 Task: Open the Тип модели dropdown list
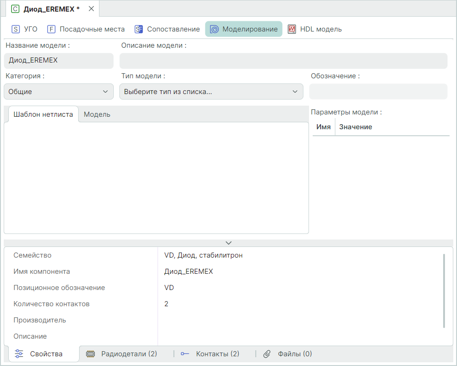211,92
